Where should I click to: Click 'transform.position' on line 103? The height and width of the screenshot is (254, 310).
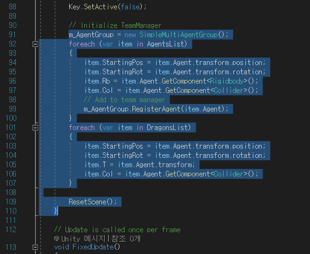click(229, 146)
